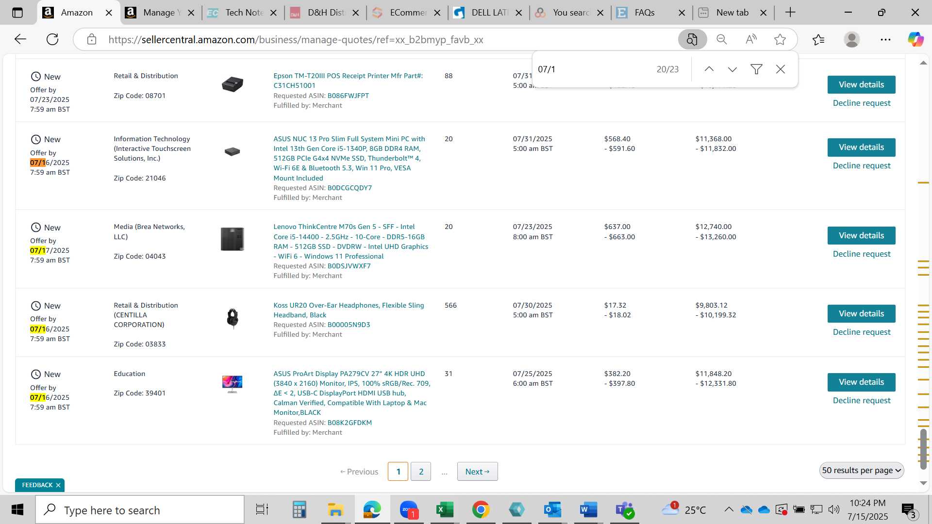The height and width of the screenshot is (524, 932).
Task: Open Google Chrome from taskbar
Action: (x=481, y=510)
